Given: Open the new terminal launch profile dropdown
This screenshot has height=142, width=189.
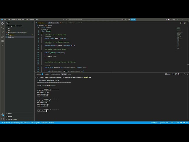Looking at the screenshot, I should (x=174, y=74).
